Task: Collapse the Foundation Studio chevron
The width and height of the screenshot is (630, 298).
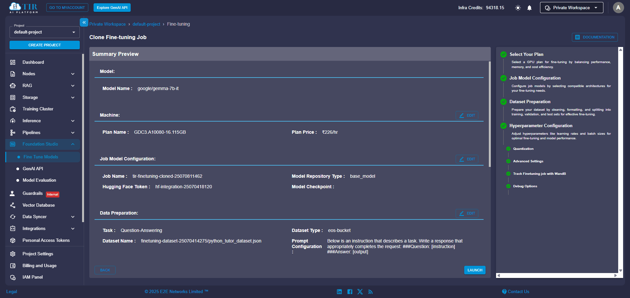Action: click(x=73, y=144)
